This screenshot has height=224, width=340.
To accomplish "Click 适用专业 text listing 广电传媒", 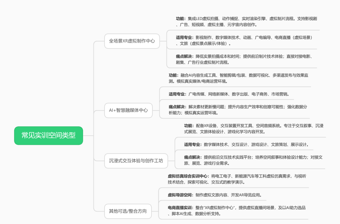I will click(x=229, y=94).
